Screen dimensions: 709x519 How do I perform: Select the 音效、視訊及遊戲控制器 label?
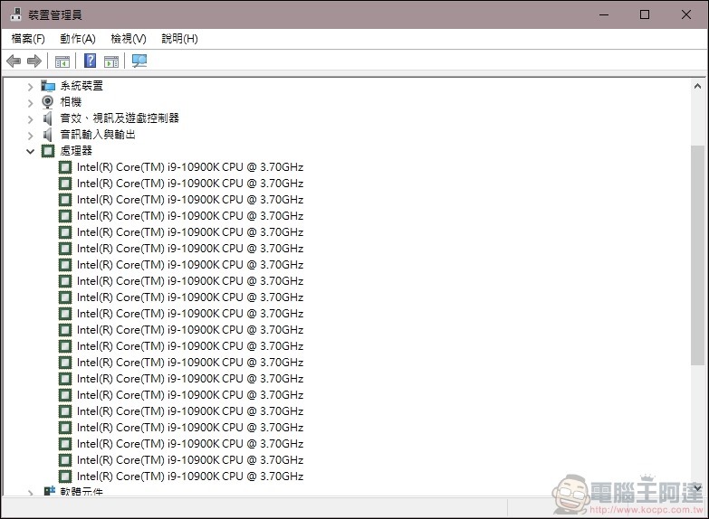click(120, 118)
